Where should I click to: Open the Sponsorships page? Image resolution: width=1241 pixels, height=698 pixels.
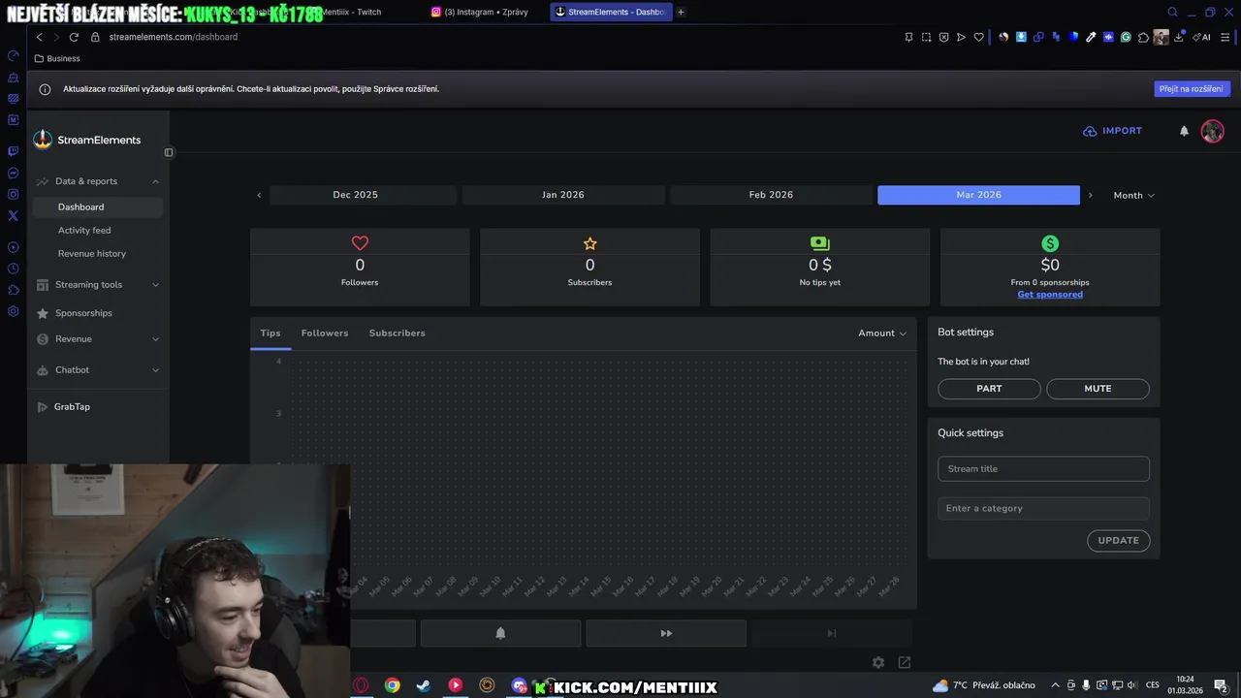pos(83,313)
